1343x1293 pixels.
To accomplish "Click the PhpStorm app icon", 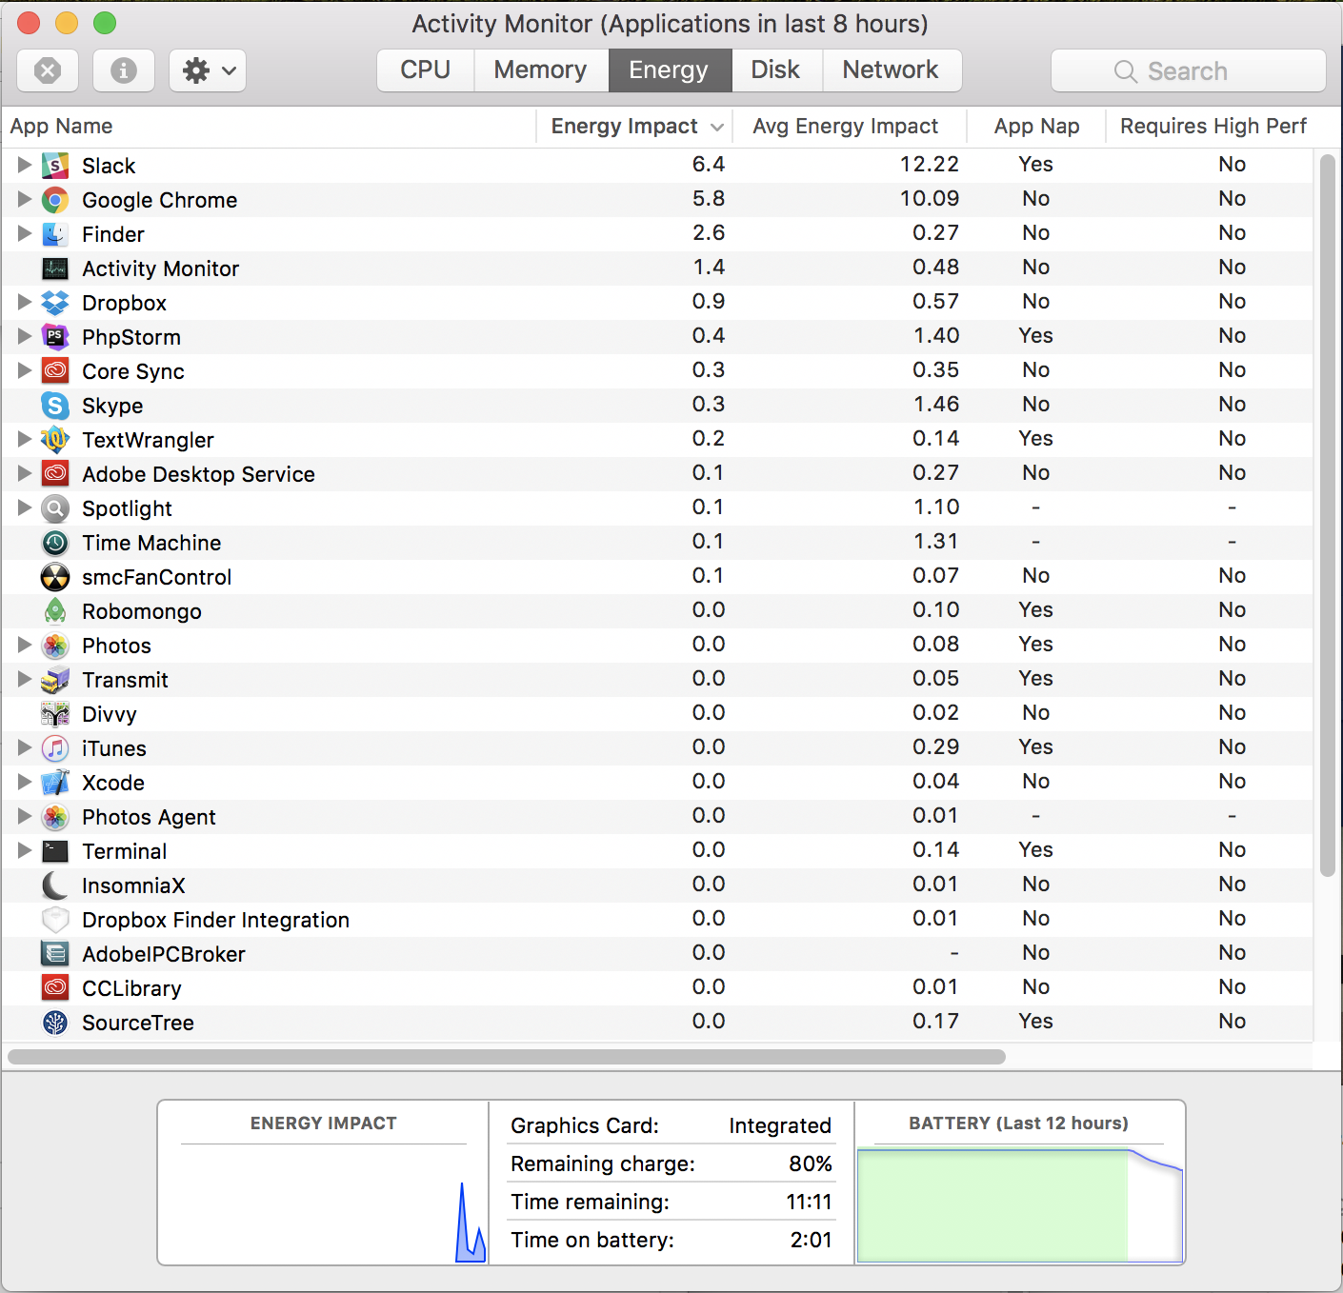I will tap(55, 337).
